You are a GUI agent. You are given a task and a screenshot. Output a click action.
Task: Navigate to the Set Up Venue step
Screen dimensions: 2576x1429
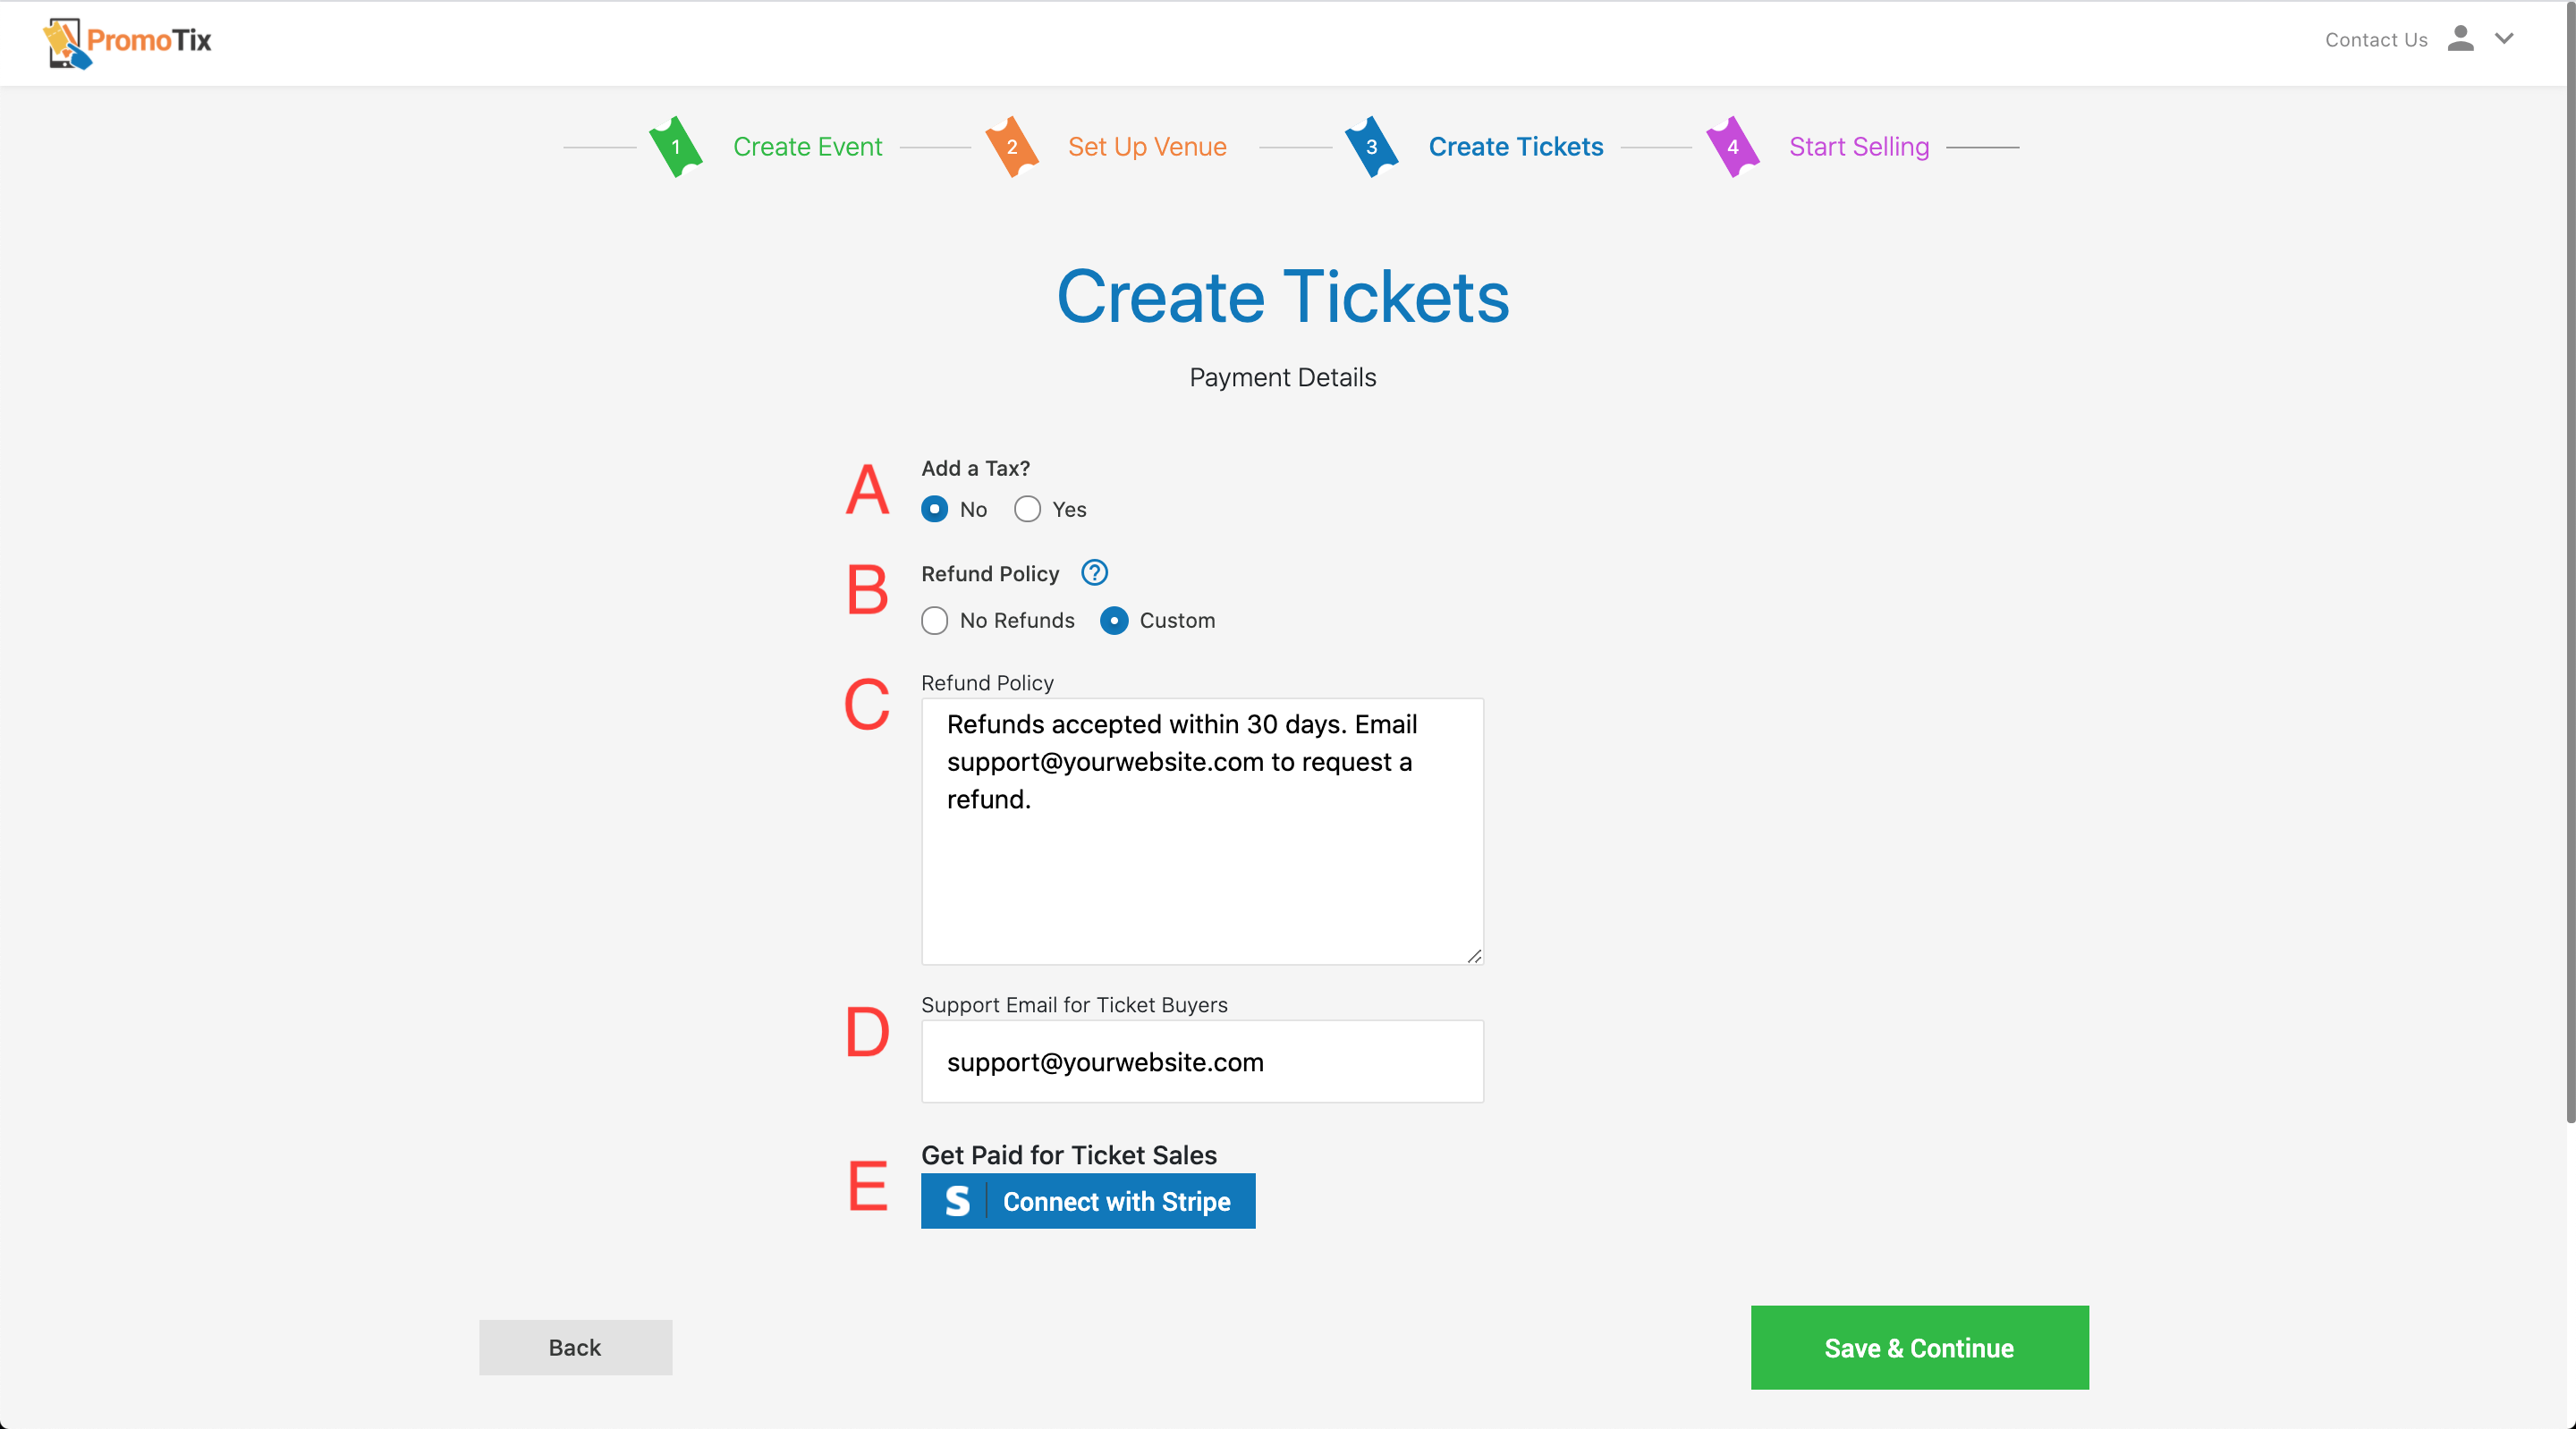(1146, 147)
